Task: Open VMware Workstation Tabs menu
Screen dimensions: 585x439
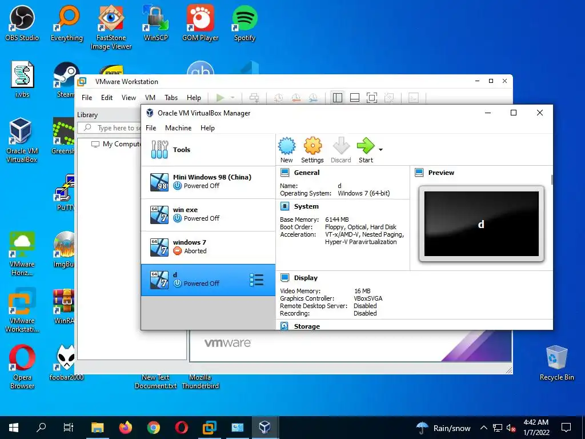Action: pos(171,97)
